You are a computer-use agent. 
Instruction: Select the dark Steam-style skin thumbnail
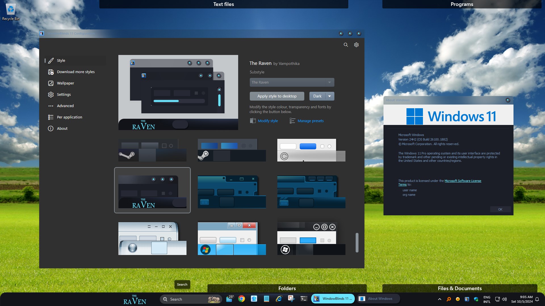point(152,150)
